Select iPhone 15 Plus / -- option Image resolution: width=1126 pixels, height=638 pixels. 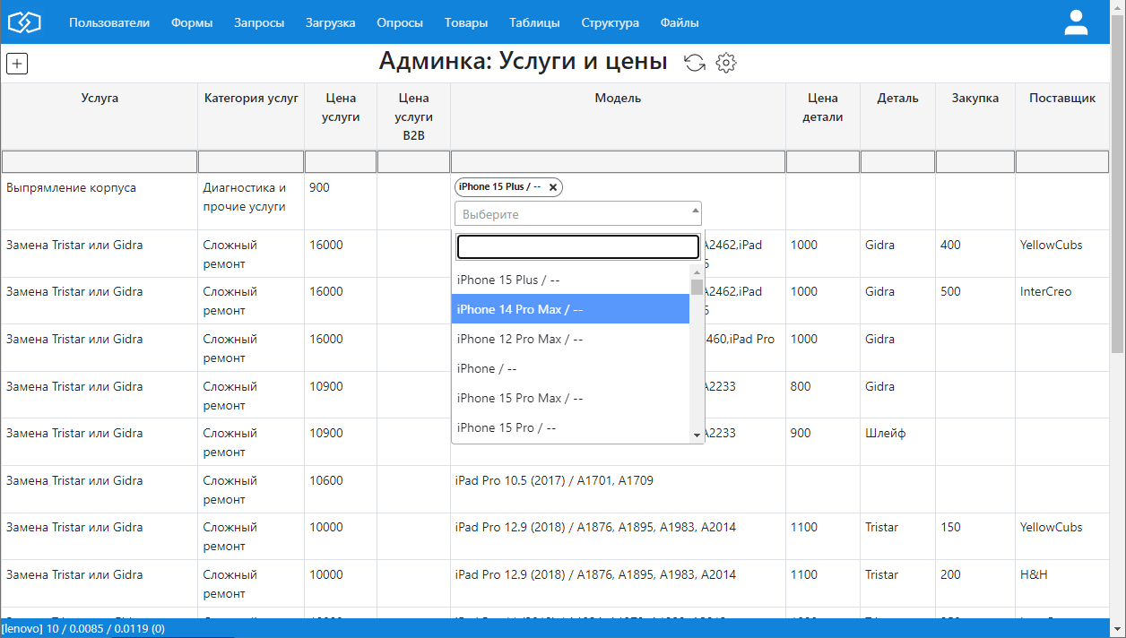point(570,280)
